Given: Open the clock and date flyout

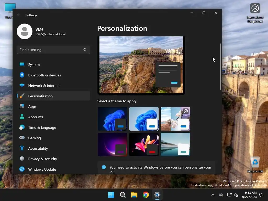Looking at the screenshot, I should tap(249, 195).
